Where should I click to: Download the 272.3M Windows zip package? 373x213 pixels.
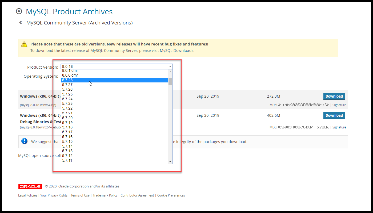[x=334, y=96]
